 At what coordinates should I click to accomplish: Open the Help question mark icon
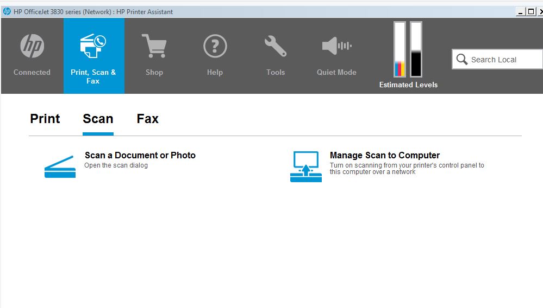(x=215, y=46)
